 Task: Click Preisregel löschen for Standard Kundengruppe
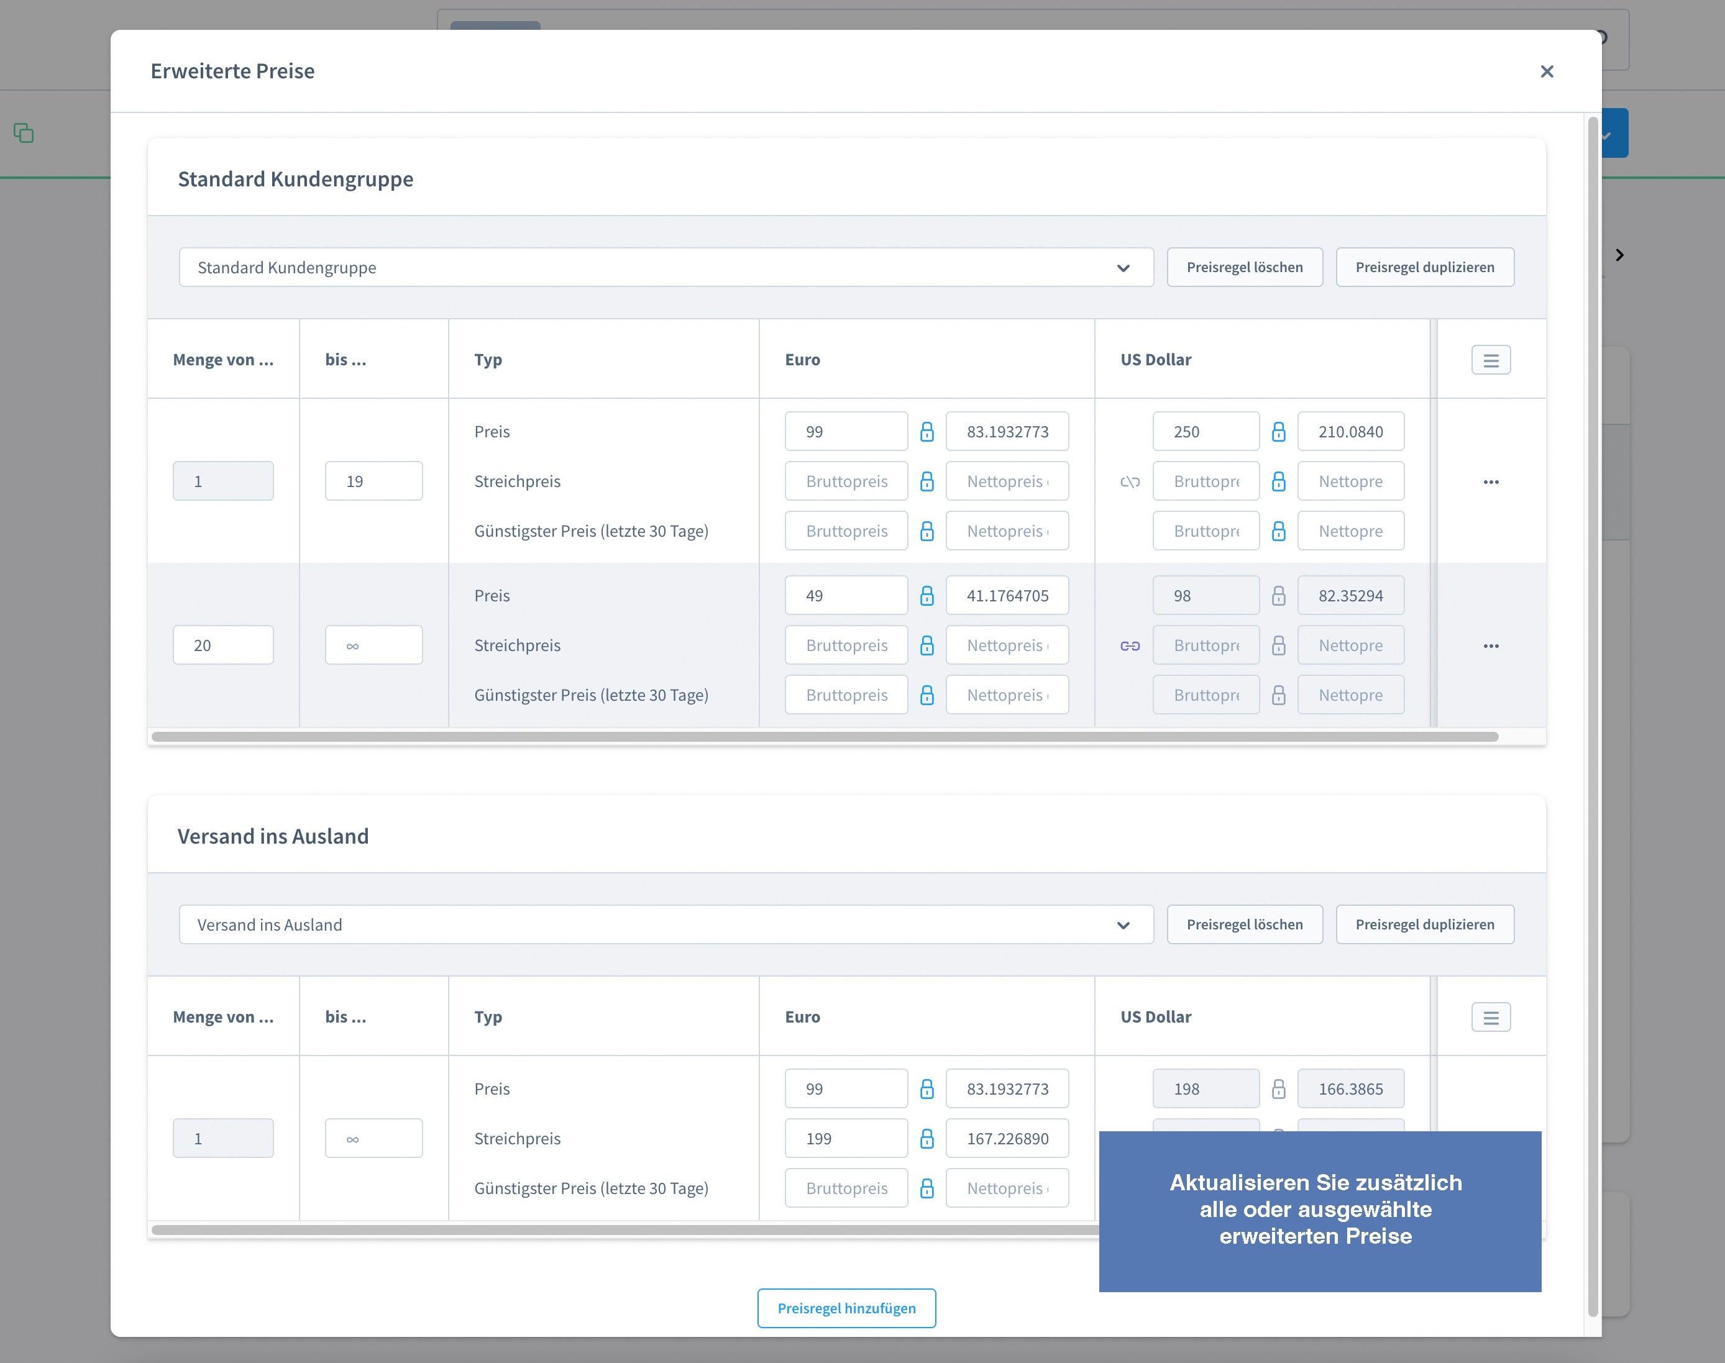[1245, 267]
